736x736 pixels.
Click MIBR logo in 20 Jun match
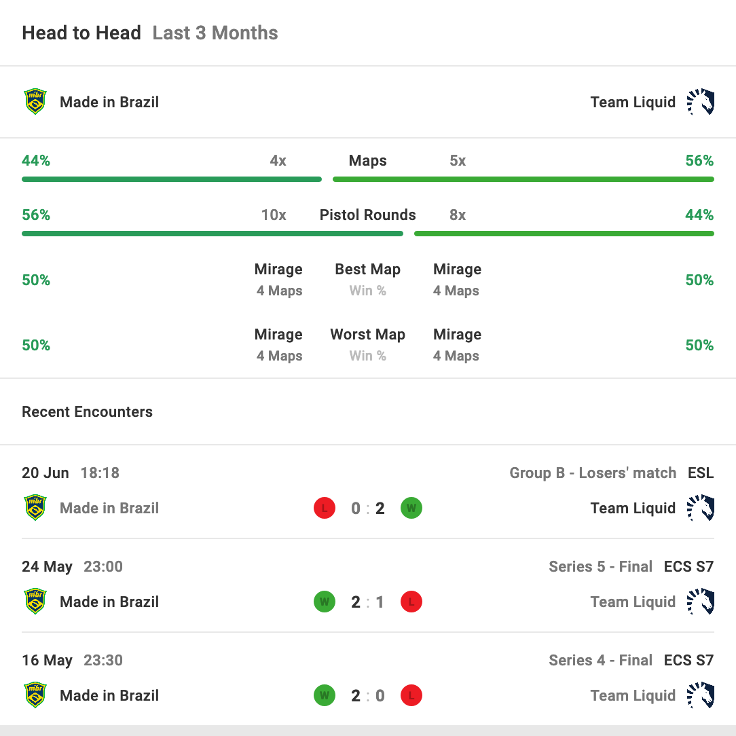coord(35,508)
